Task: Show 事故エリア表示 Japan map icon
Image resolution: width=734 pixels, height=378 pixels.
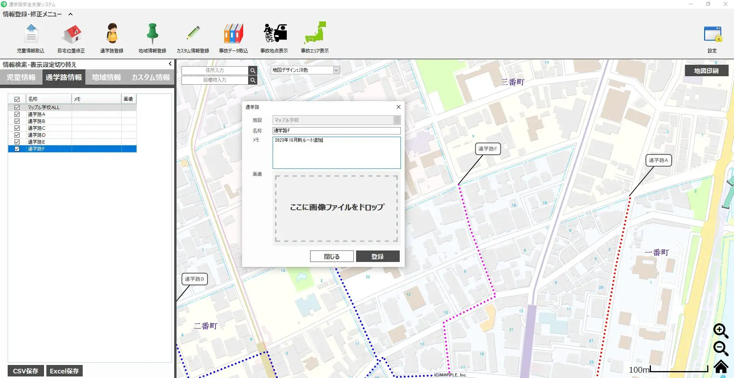Action: (315, 34)
